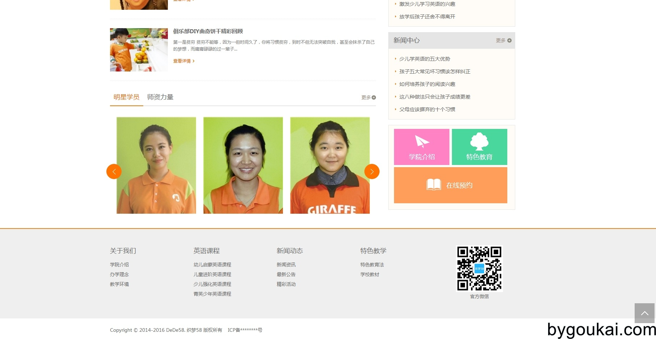
Task: Open footer link 学院介绍
Action: (x=119, y=265)
